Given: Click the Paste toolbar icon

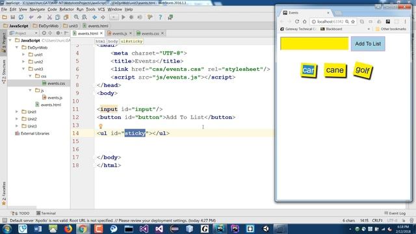Looking at the screenshot, I should pyautogui.click(x=66, y=18).
